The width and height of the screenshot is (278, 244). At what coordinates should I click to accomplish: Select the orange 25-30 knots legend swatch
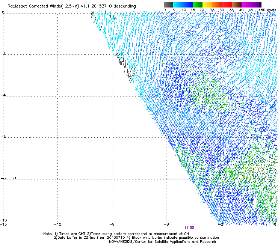click(x=217, y=5)
